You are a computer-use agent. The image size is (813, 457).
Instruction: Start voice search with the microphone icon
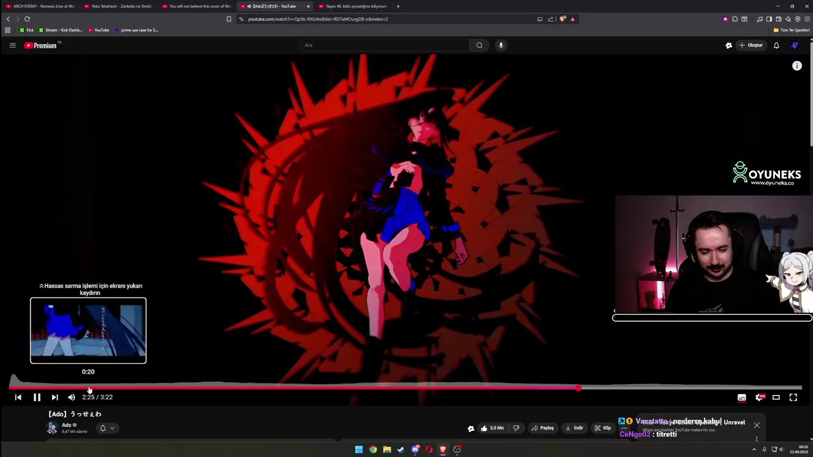point(501,45)
